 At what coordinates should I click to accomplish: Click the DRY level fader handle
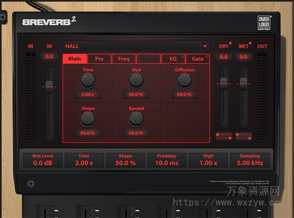point(224,83)
